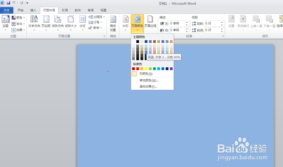The image size is (283, 167).
Task: Pick the standard green color swatch
Action: pyautogui.click(x=155, y=69)
